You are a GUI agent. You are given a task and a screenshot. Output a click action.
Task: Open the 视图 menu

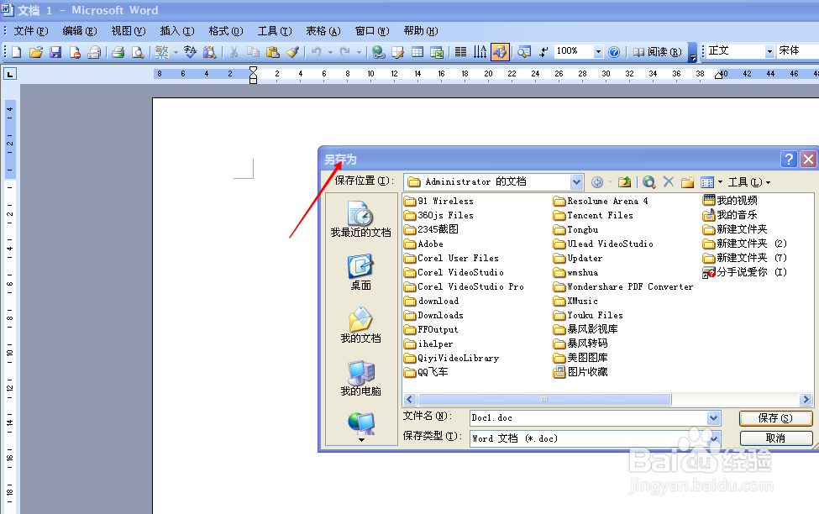(129, 31)
